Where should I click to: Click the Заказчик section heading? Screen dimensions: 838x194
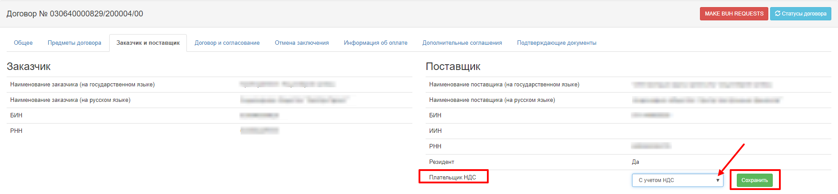(x=28, y=66)
